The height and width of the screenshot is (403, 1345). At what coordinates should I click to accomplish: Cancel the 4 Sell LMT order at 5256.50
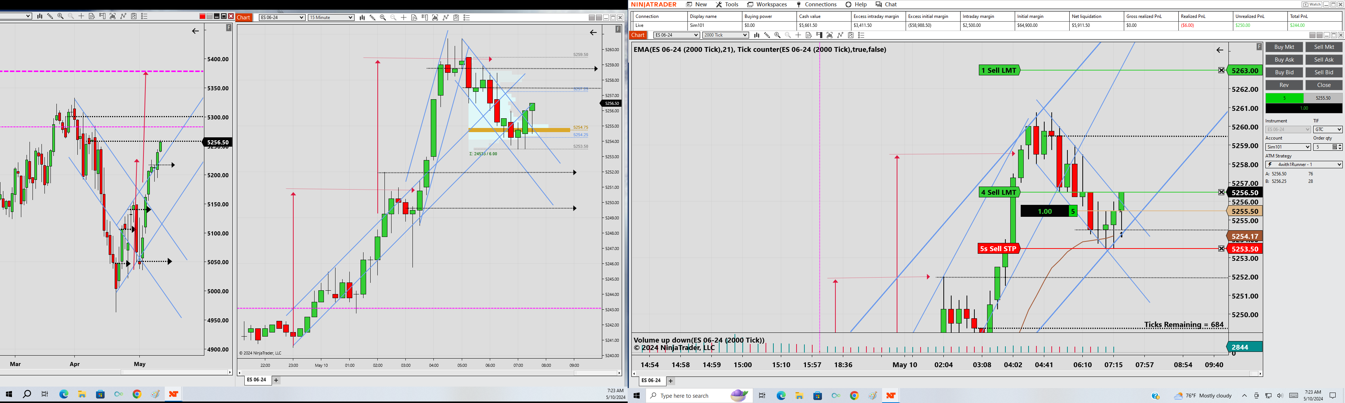[1221, 193]
